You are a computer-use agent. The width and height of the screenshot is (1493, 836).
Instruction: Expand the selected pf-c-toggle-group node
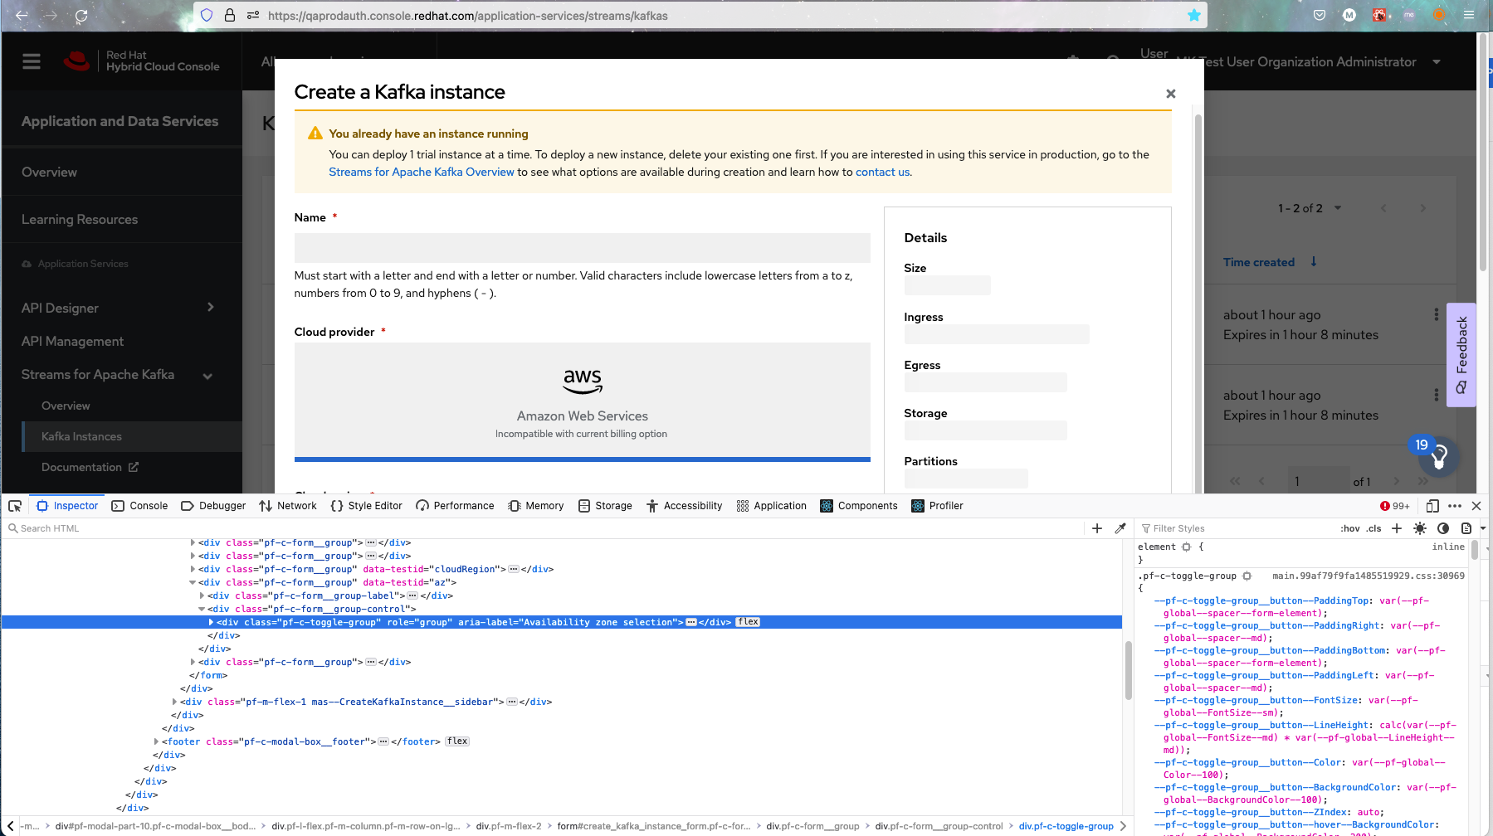coord(212,622)
